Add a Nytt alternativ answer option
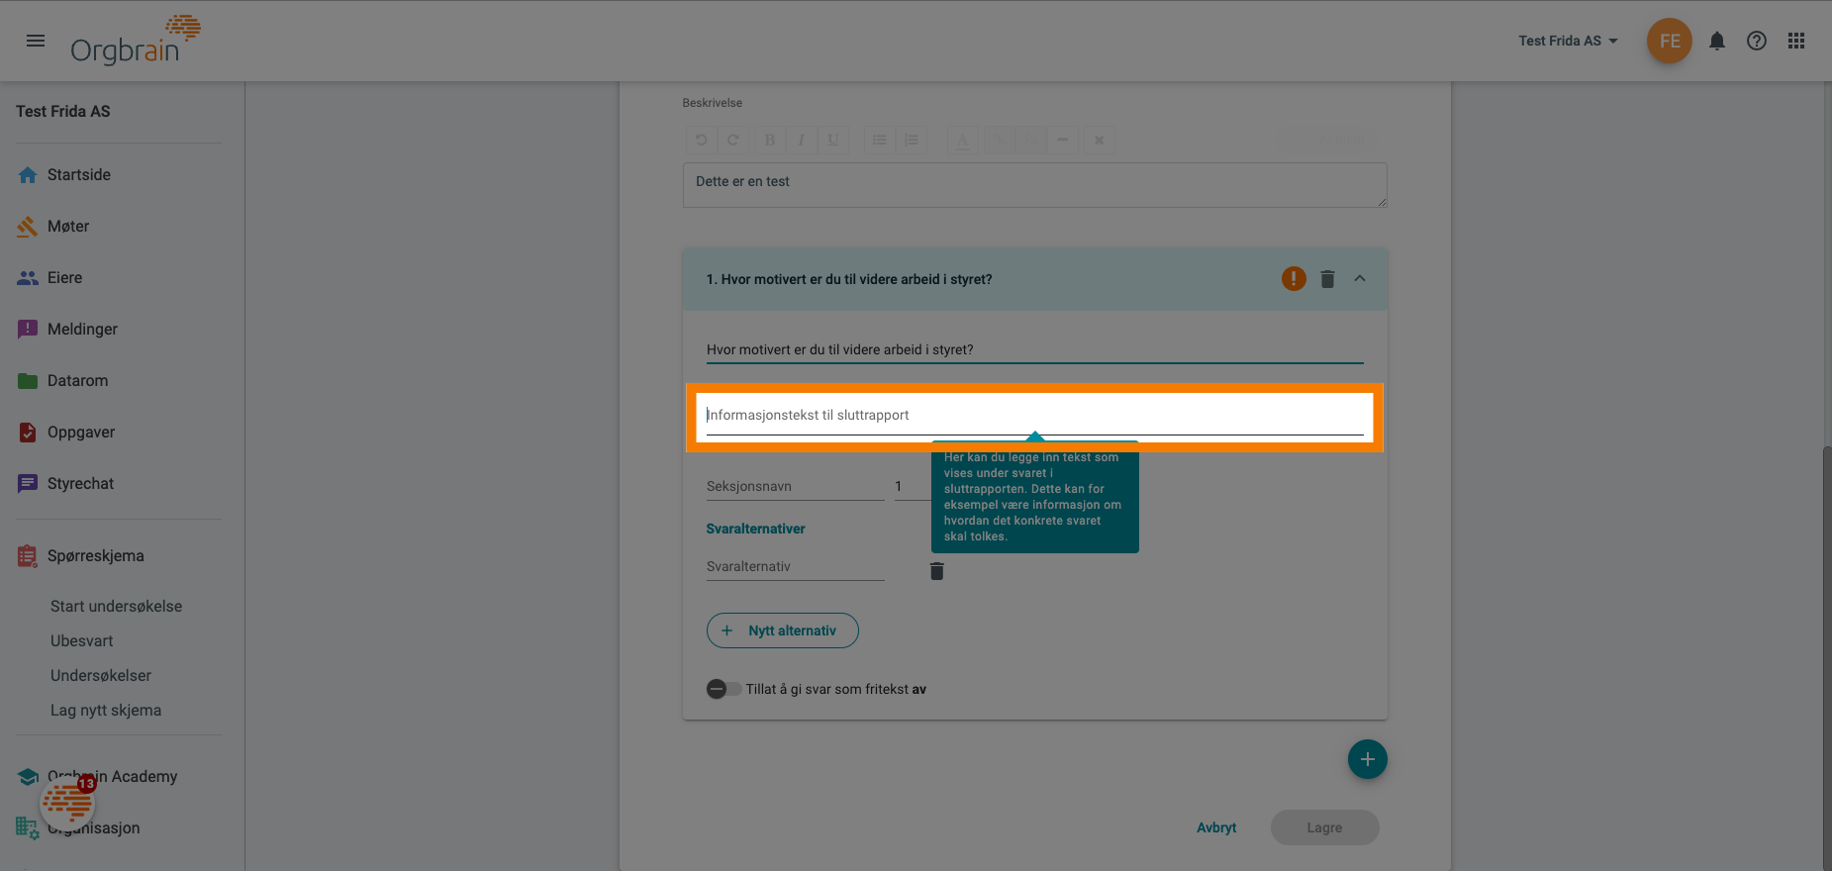 point(782,630)
